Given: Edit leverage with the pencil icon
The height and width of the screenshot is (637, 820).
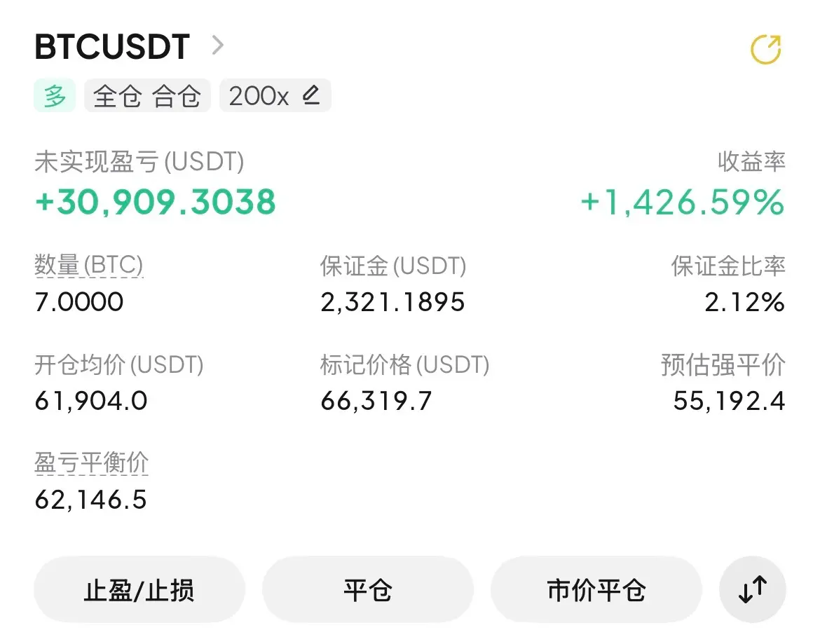Looking at the screenshot, I should (311, 95).
